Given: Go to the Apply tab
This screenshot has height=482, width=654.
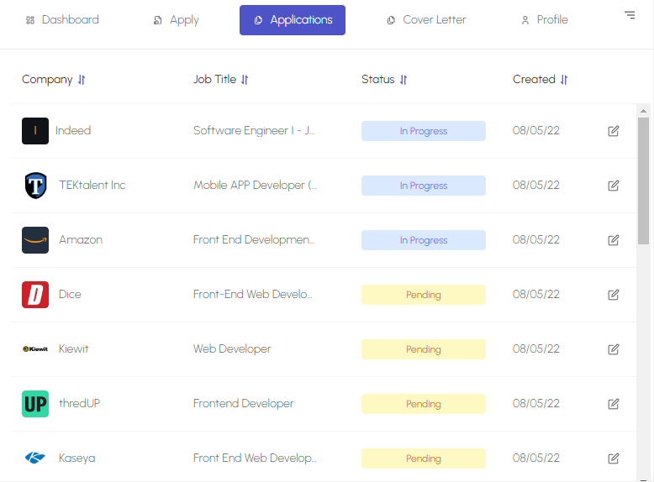Looking at the screenshot, I should [176, 20].
